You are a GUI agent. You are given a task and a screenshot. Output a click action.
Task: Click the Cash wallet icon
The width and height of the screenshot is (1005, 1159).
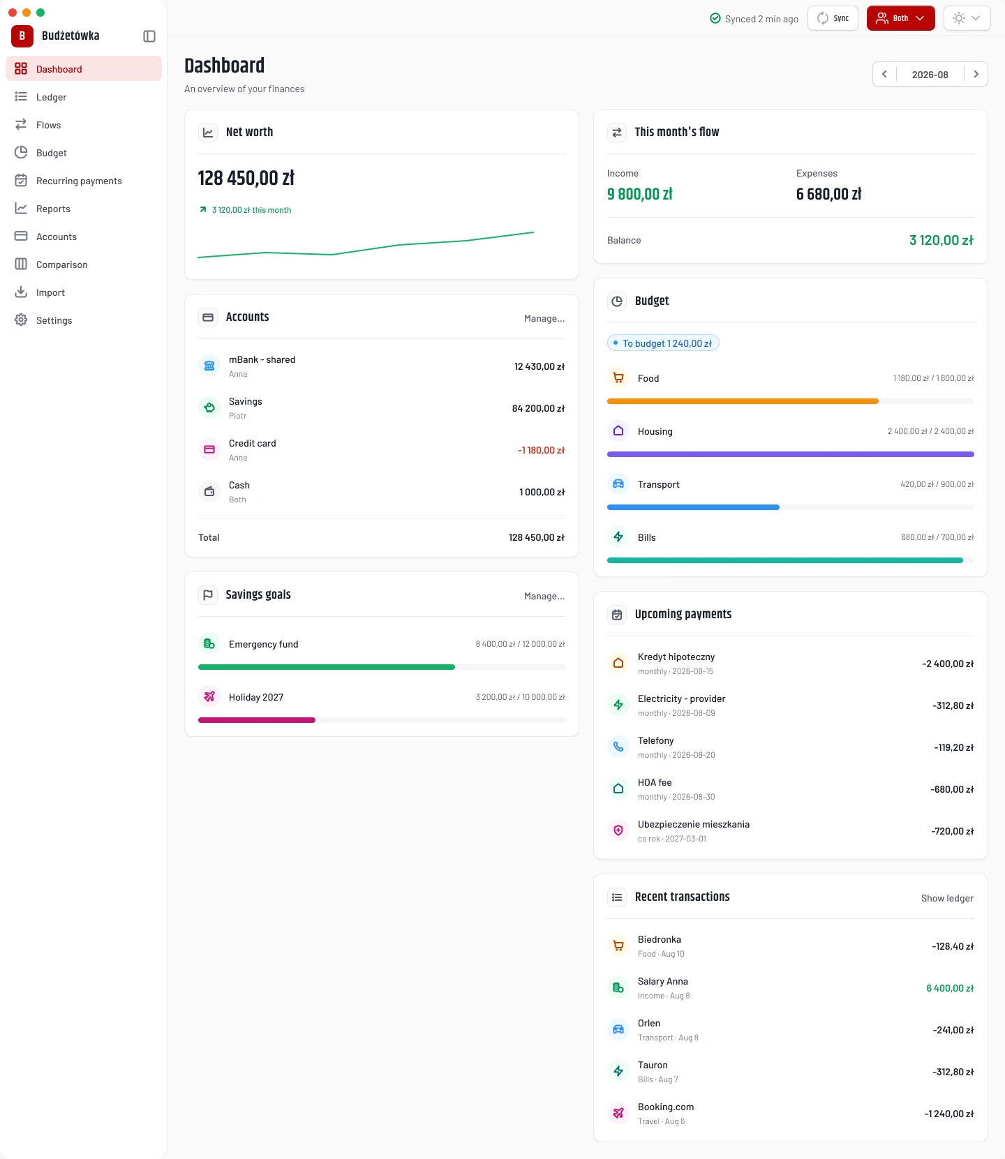(x=209, y=491)
